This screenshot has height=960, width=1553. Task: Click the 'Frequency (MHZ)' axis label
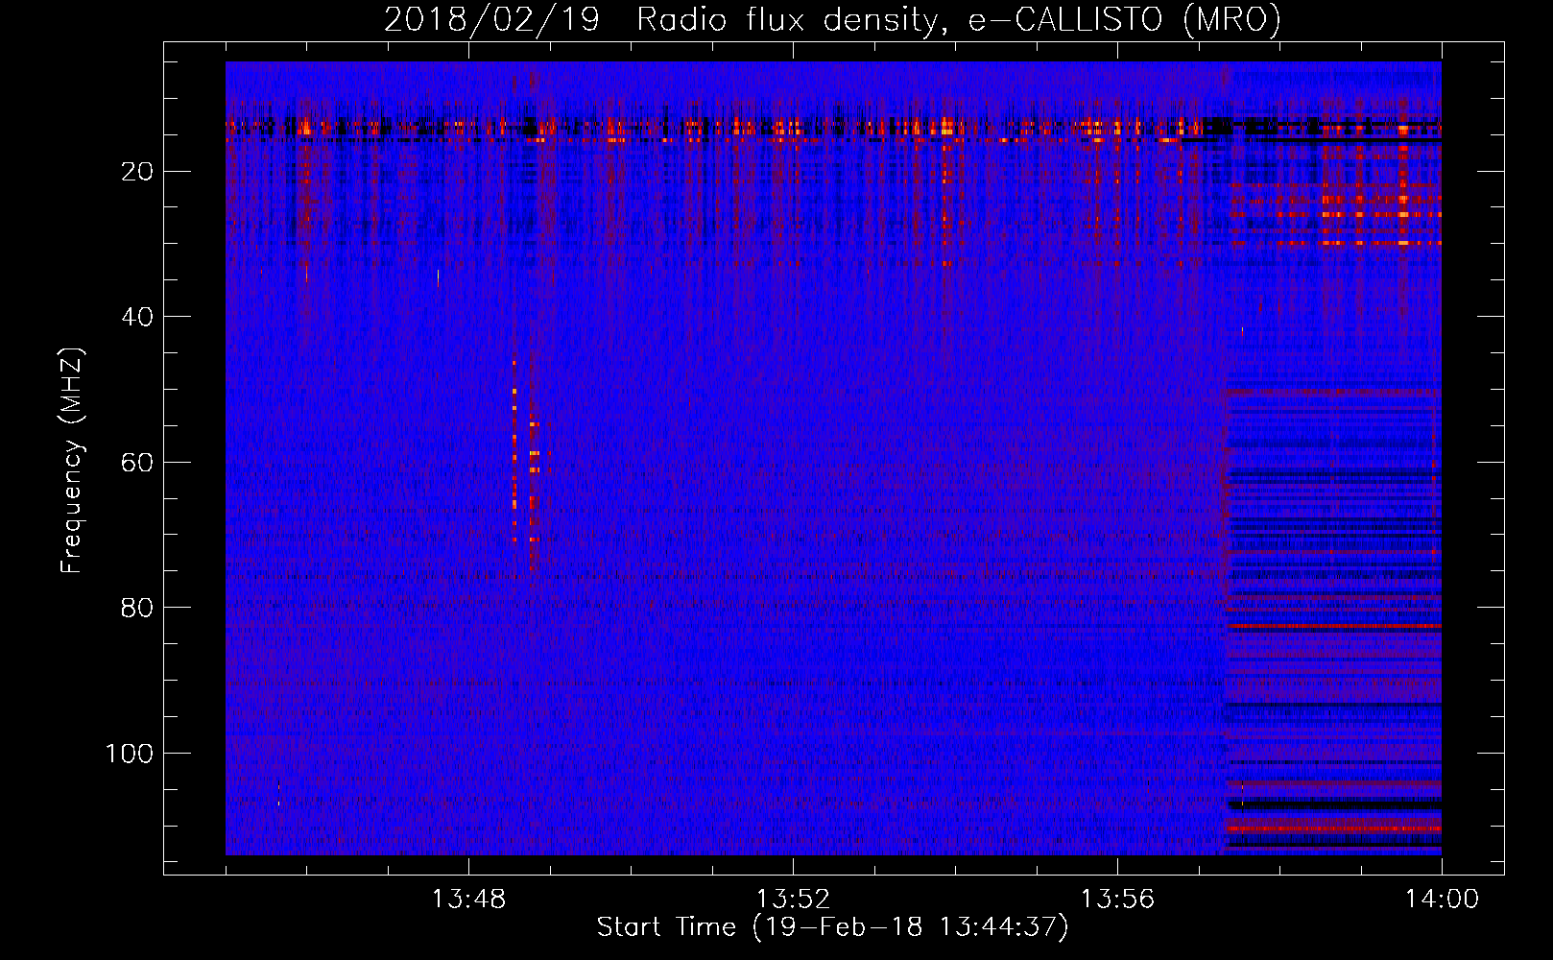pos(73,461)
